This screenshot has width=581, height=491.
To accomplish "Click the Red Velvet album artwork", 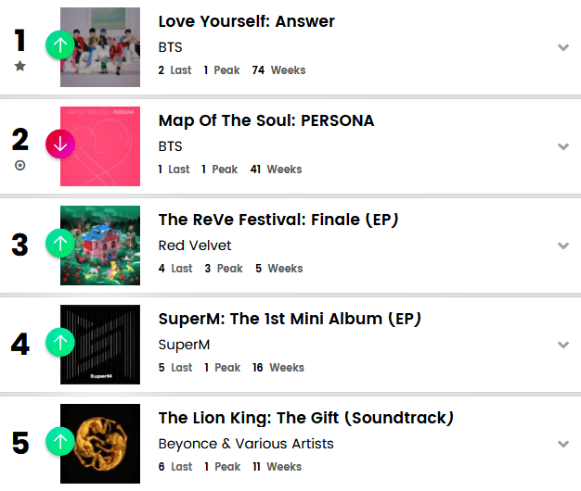I will 100,245.
